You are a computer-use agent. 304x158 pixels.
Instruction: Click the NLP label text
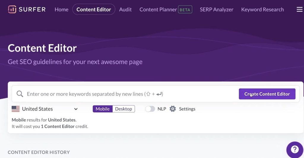coord(162,109)
